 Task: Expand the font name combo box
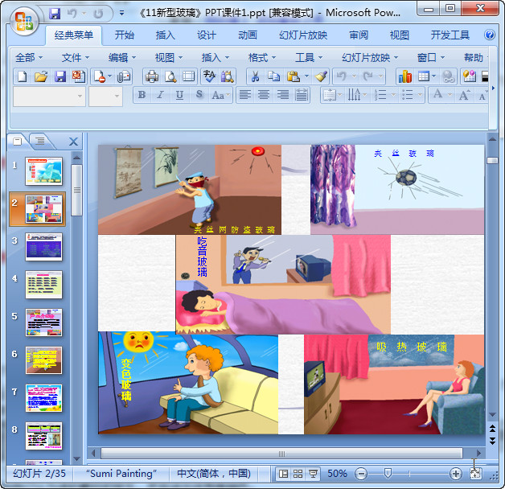(80, 96)
